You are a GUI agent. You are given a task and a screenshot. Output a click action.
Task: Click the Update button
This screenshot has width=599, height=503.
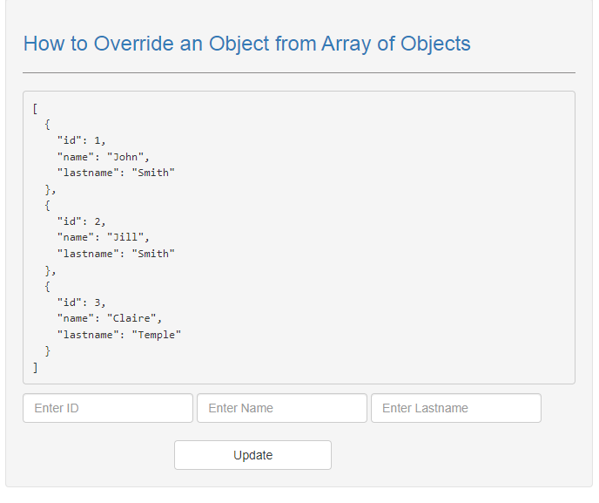point(252,455)
